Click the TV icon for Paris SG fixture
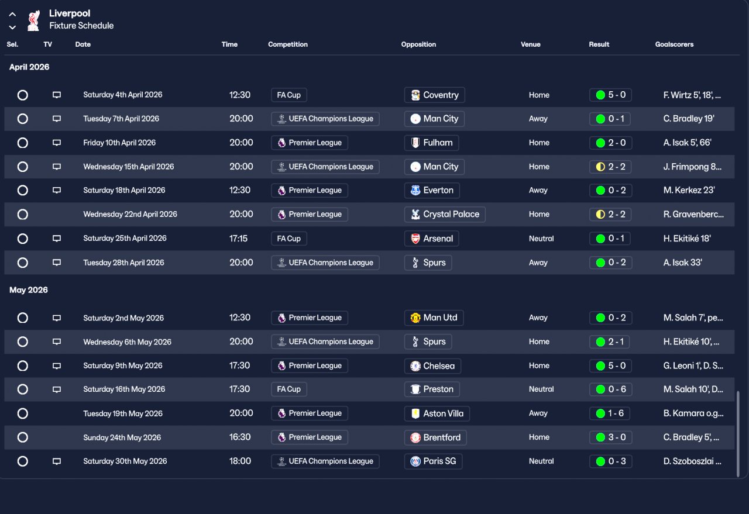 (57, 461)
